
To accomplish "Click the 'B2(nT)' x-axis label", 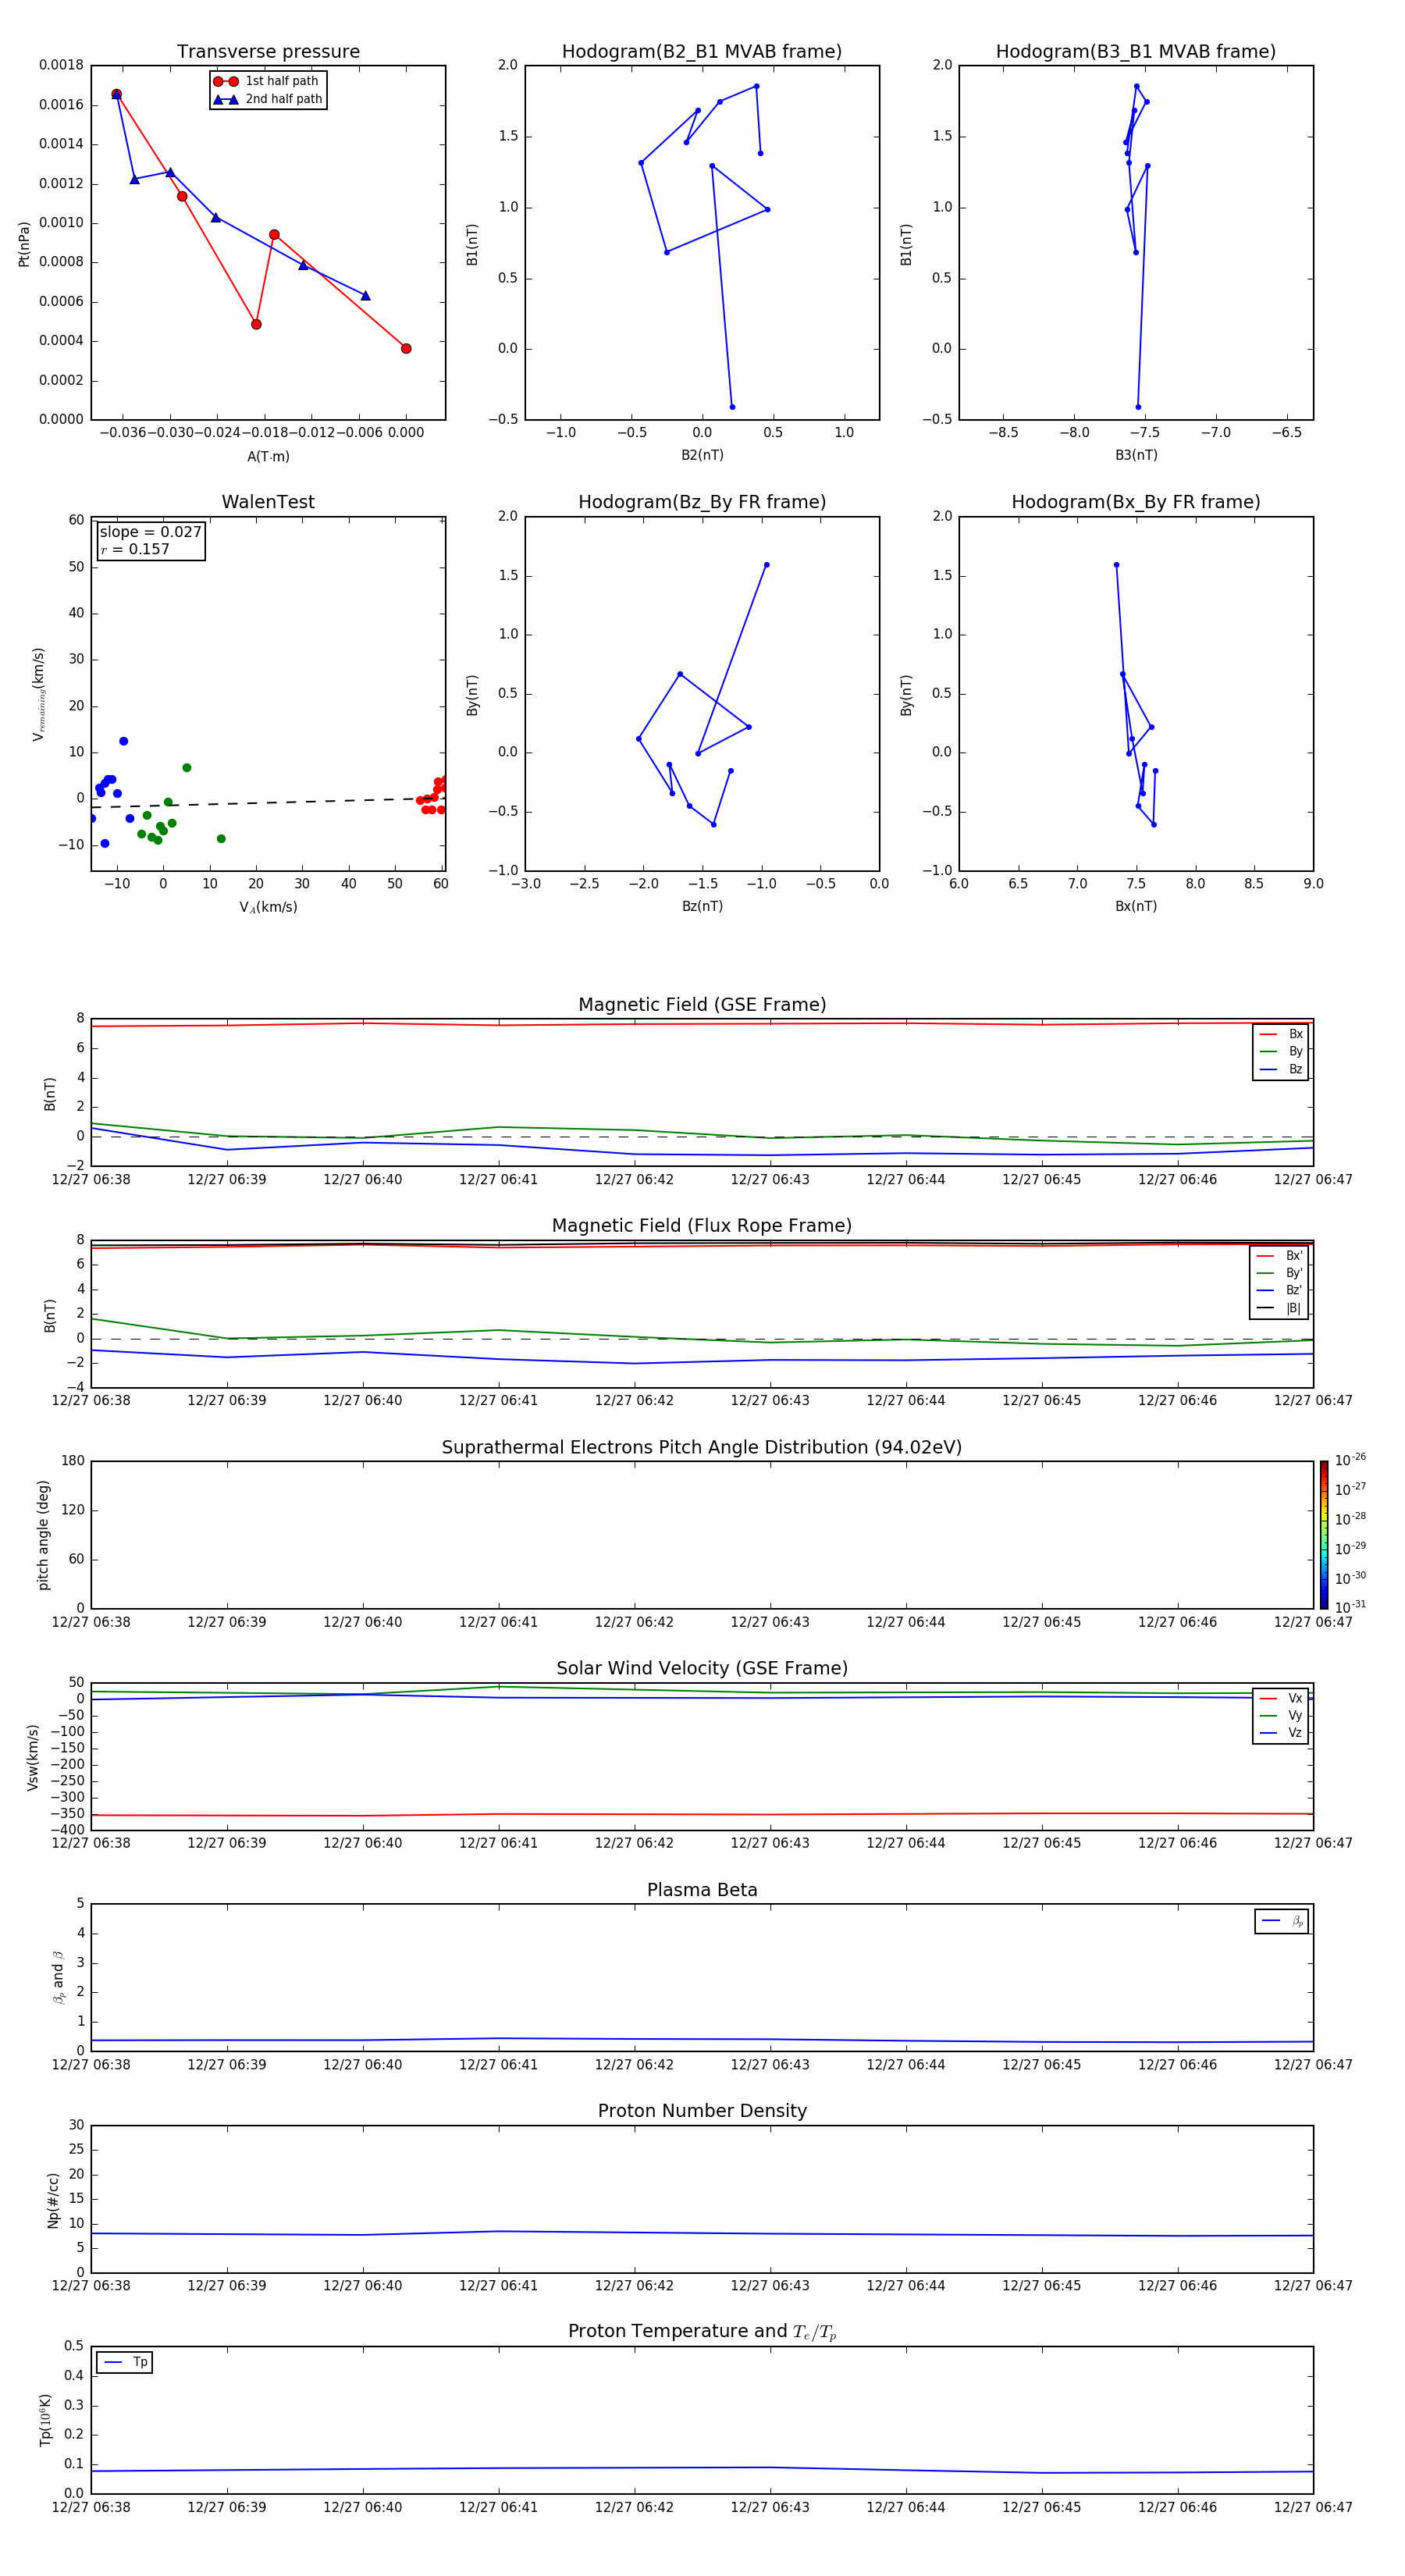I will point(702,455).
